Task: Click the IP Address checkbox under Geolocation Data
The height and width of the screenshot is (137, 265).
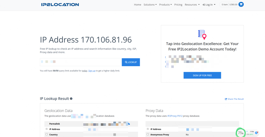Action: pos(47,129)
